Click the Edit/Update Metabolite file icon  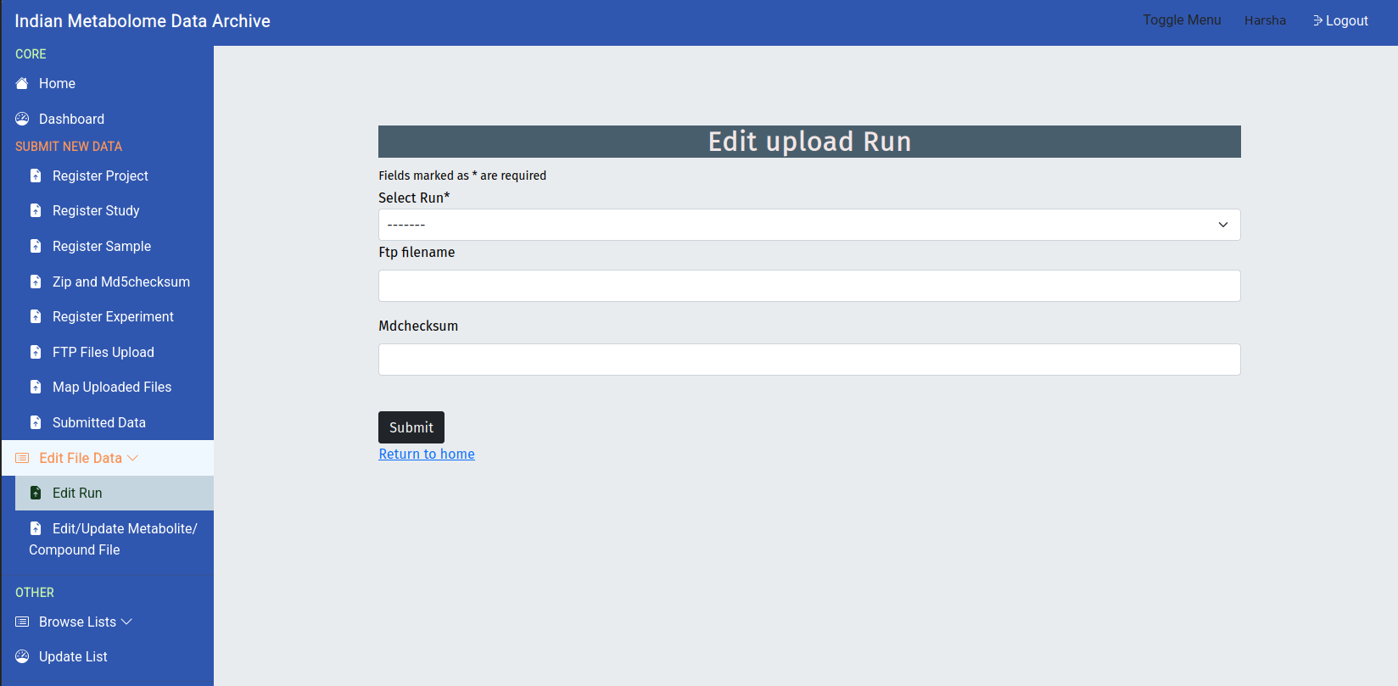[x=36, y=528]
